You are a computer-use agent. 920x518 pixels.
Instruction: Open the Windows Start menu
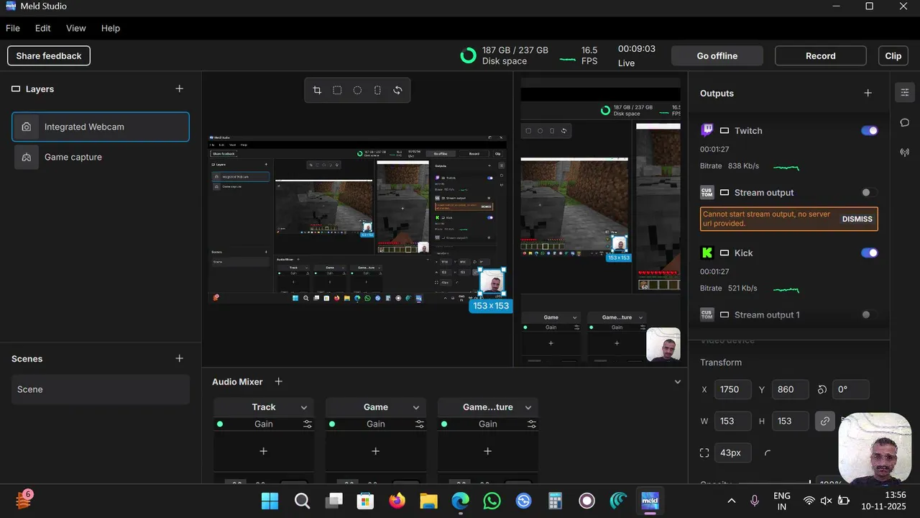[270, 501]
